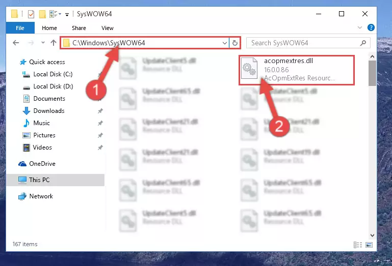The height and width of the screenshot is (266, 392).
Task: Switch to Large icons view in status bar
Action: coord(369,245)
